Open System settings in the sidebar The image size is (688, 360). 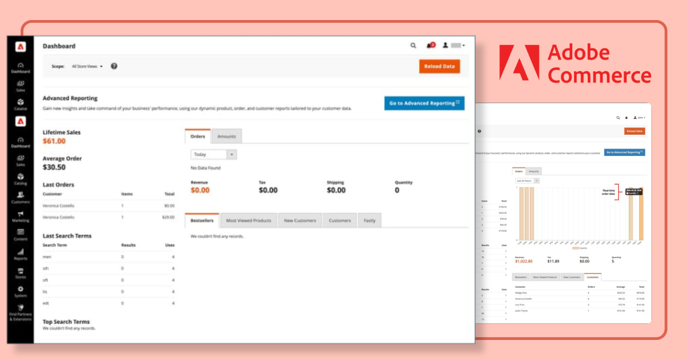click(20, 291)
